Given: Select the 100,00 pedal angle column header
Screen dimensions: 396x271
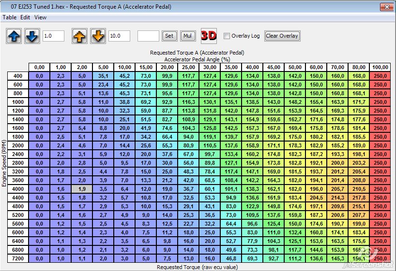Looking at the screenshot, I should (x=380, y=67).
